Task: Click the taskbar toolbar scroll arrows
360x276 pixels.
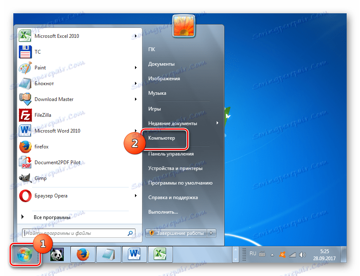Action: 235,254
